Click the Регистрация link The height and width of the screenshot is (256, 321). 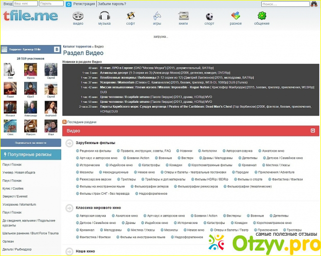84,3
